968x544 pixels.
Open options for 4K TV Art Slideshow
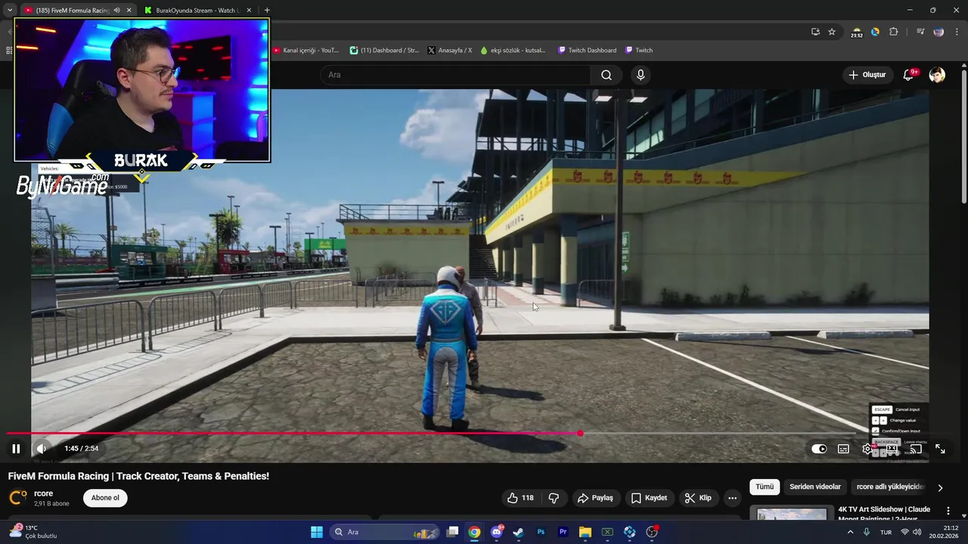coord(948,511)
